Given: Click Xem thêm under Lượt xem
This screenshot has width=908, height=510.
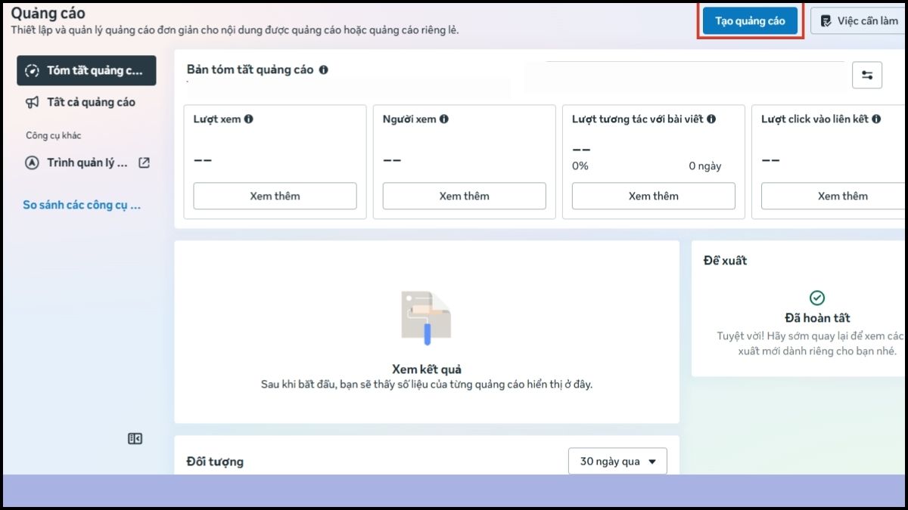Looking at the screenshot, I should click(275, 196).
